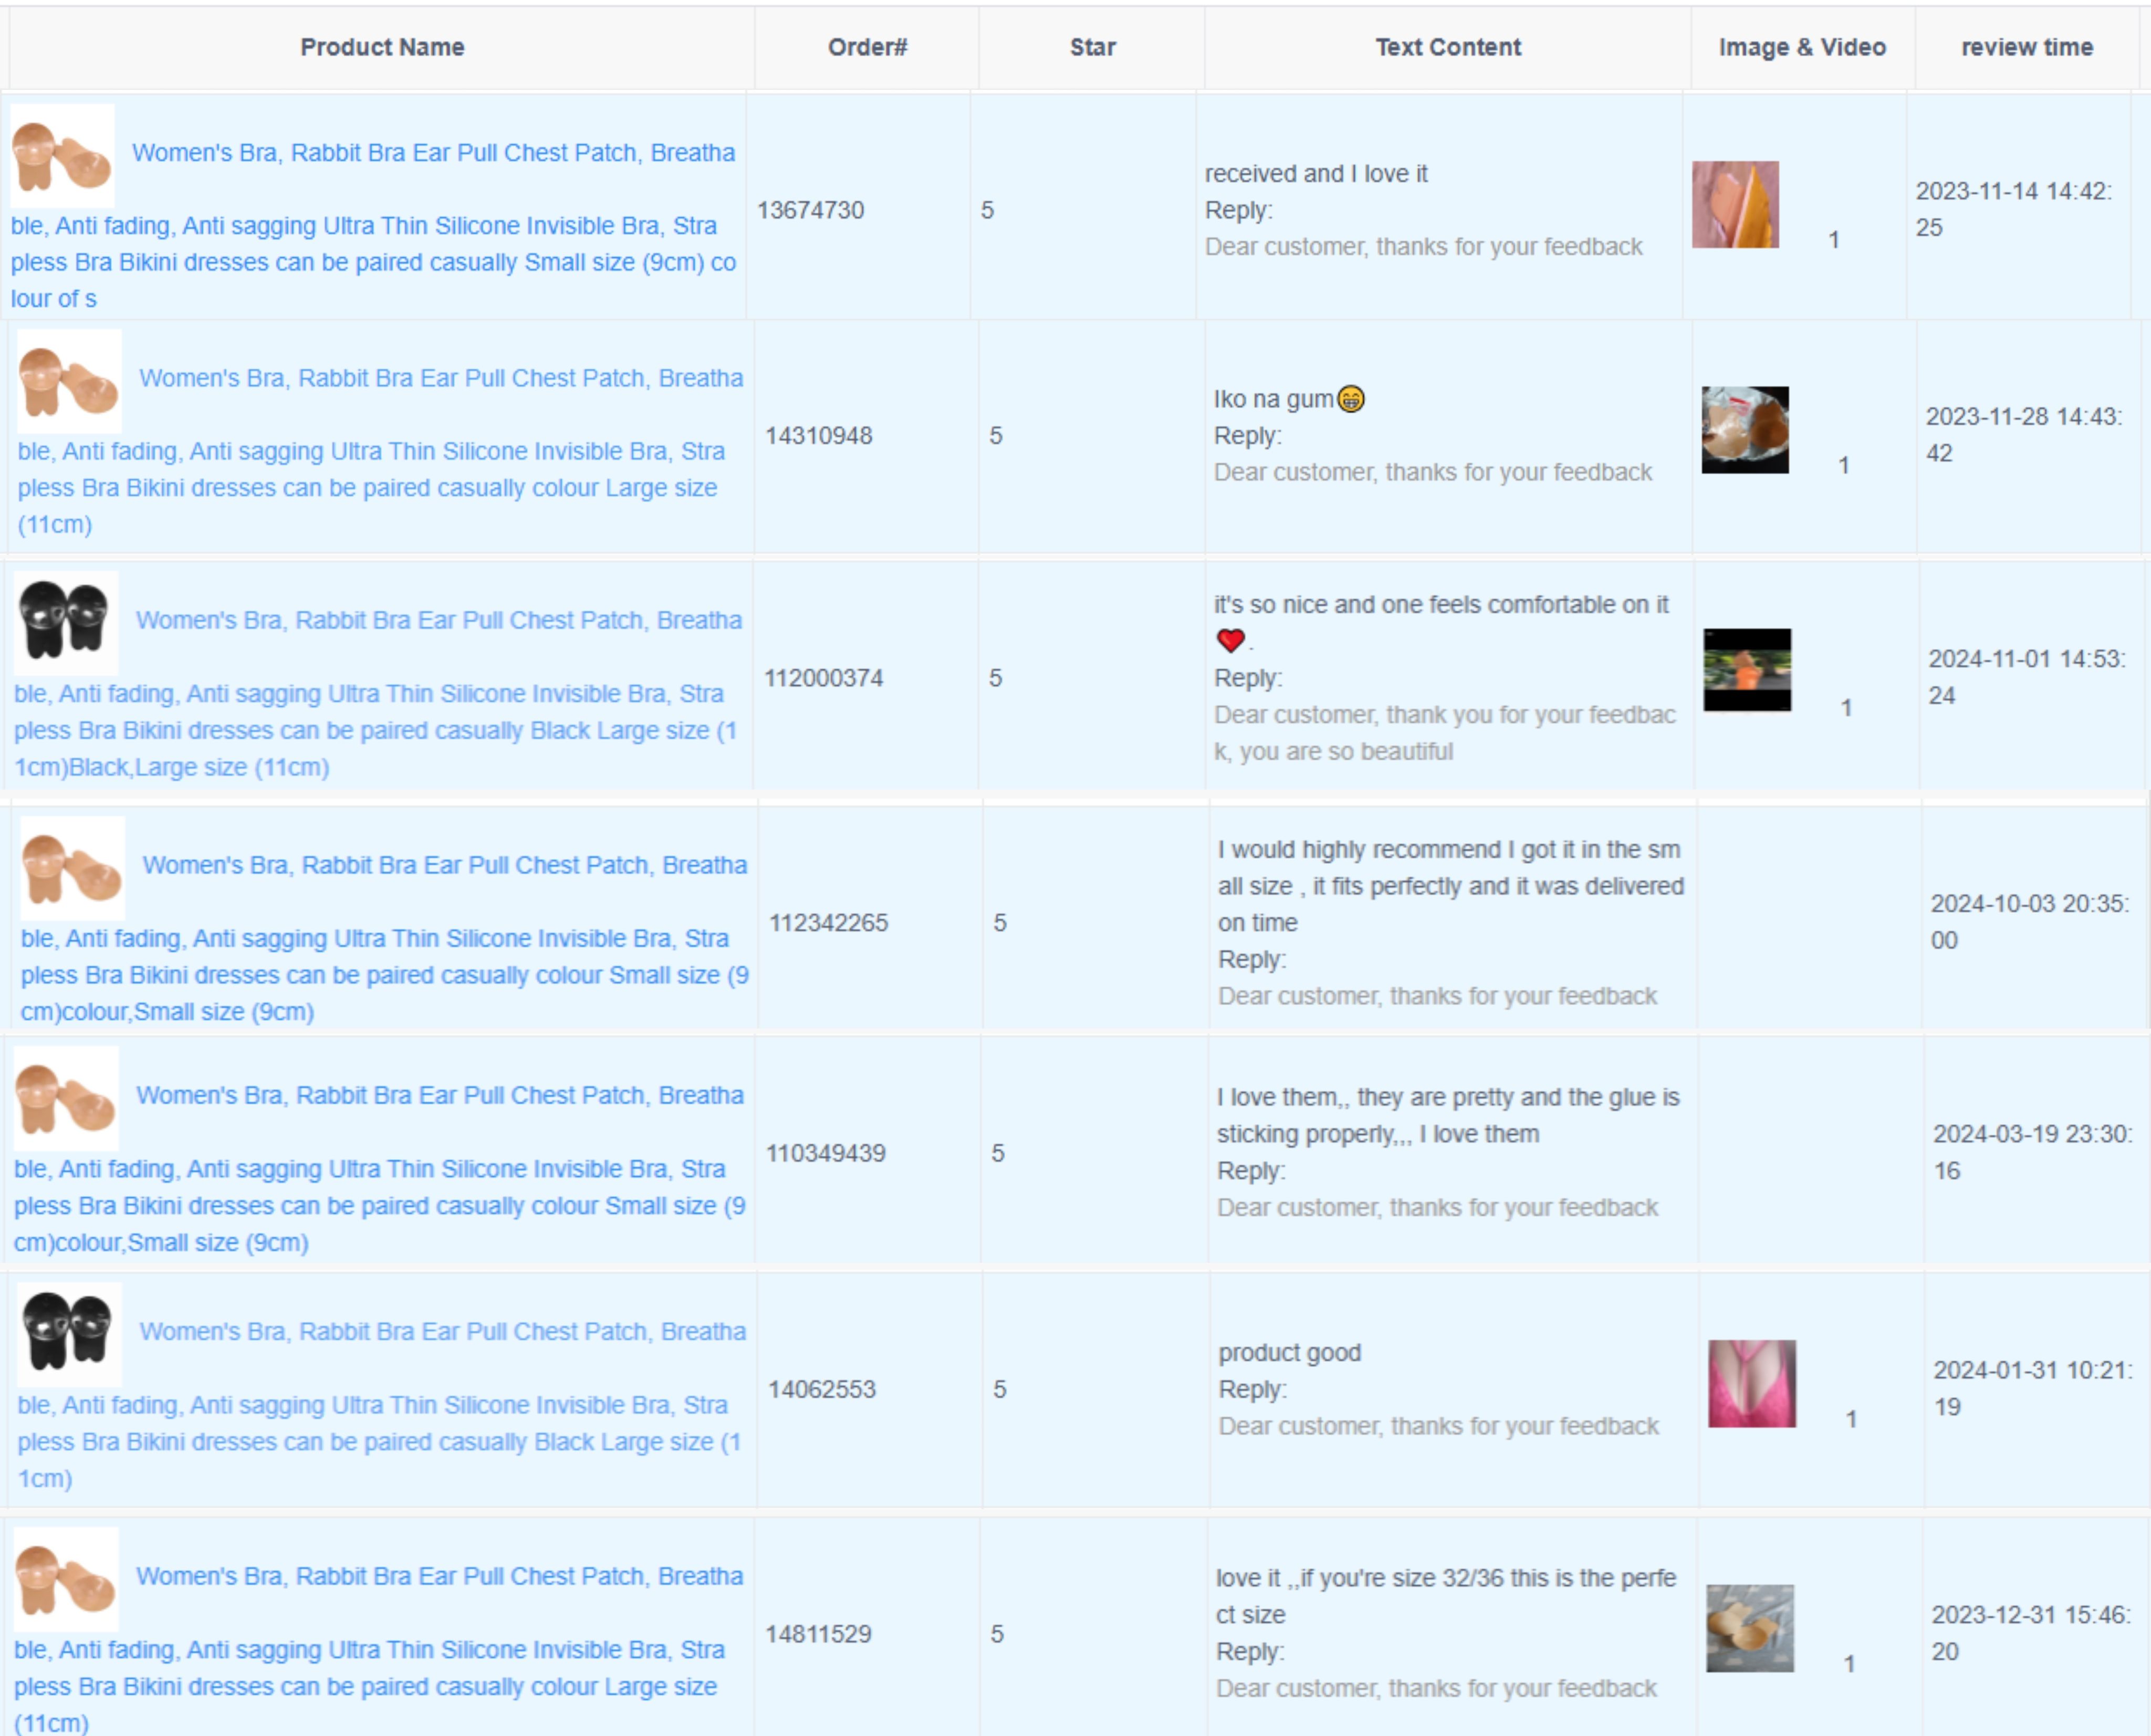Open product link for order 110349439
The width and height of the screenshot is (2151, 1736).
pos(439,1096)
